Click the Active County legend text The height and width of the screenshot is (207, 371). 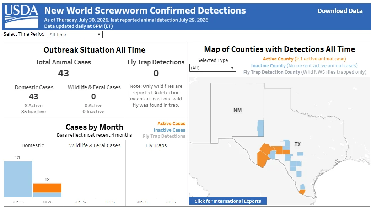point(278,59)
